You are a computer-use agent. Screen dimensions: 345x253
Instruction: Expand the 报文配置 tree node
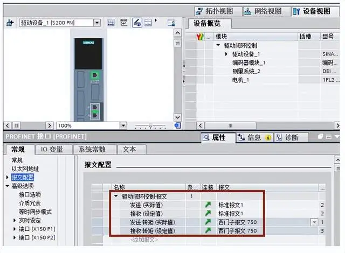pyautogui.click(x=7, y=177)
